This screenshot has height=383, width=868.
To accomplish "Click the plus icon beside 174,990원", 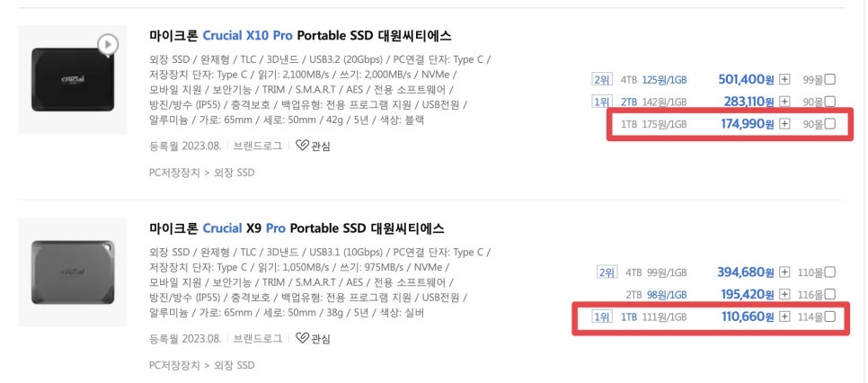I will point(784,124).
